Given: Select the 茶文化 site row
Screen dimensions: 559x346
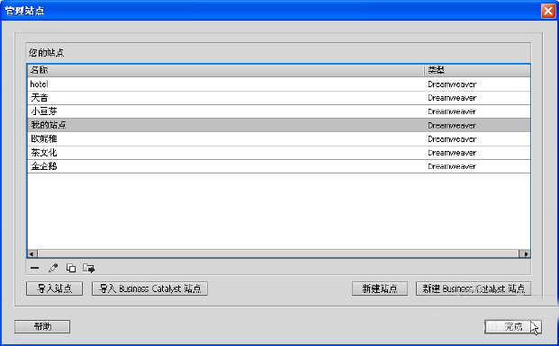Looking at the screenshot, I should point(279,153).
